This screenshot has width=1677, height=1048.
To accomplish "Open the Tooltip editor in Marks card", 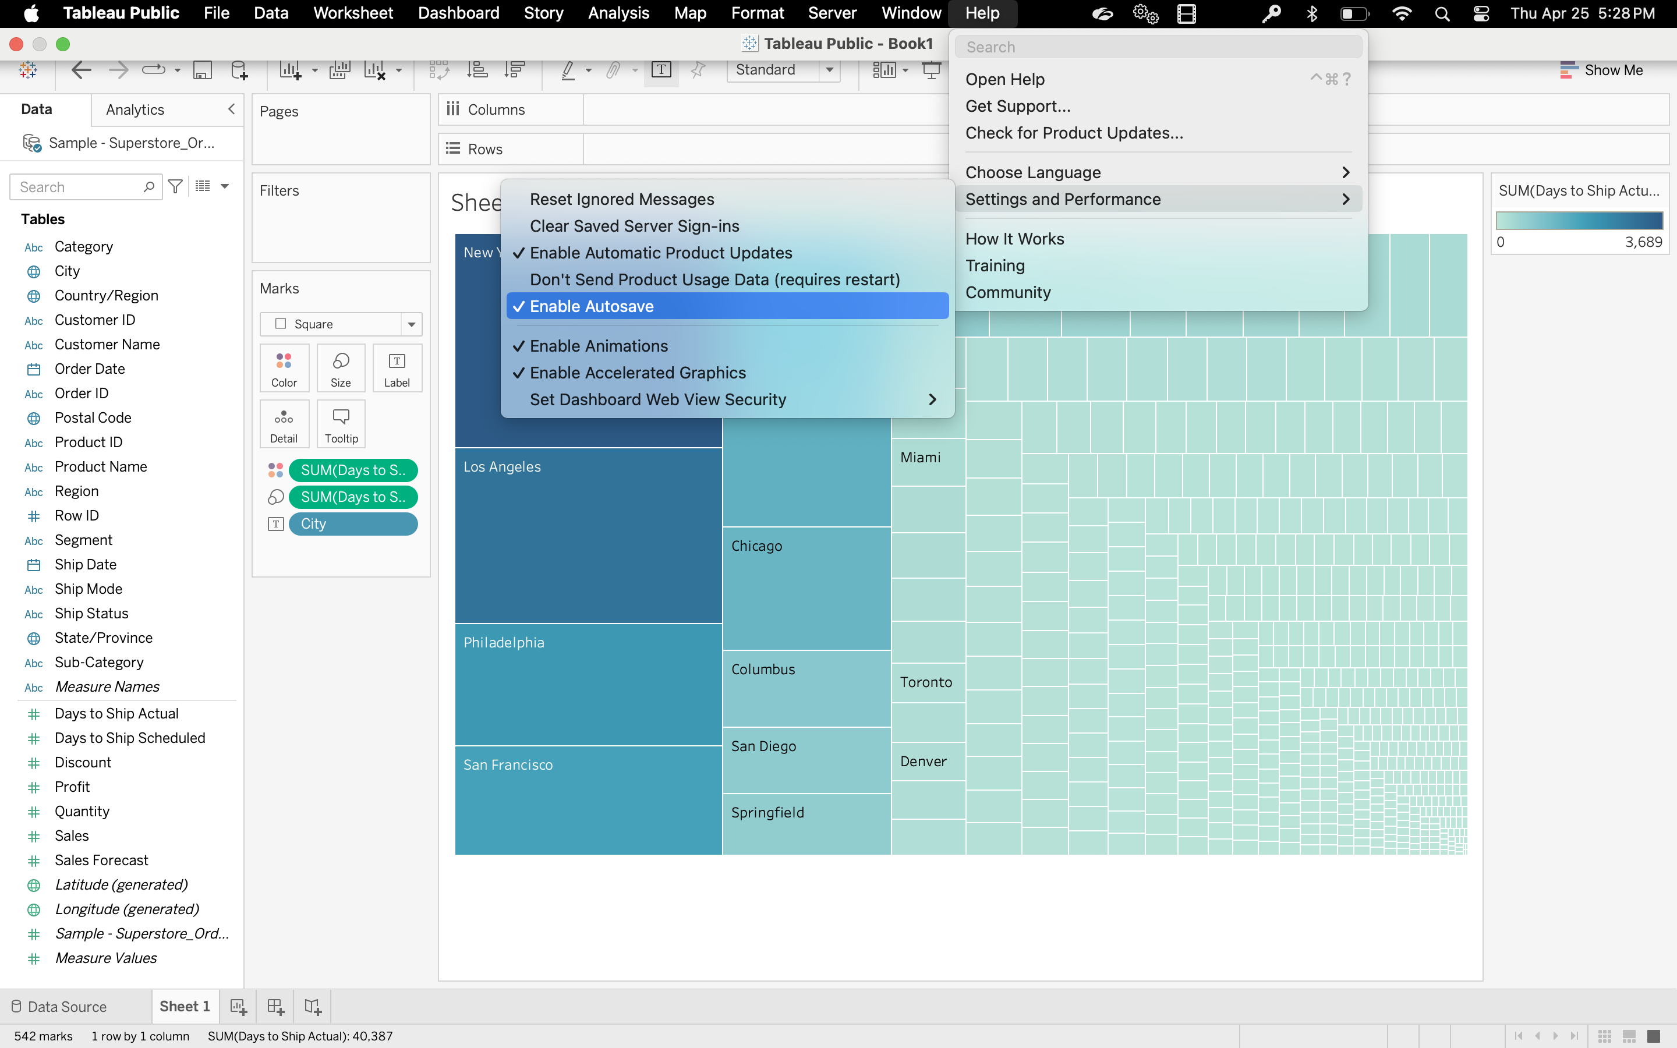I will [x=340, y=423].
